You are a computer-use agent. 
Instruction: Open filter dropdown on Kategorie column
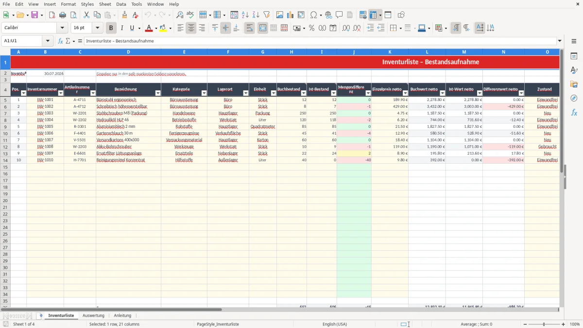coord(204,93)
